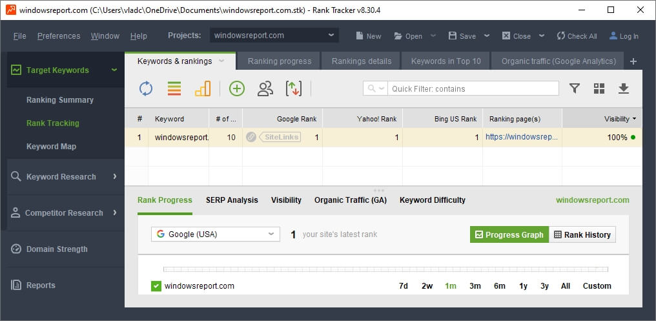Open the File menu
The image size is (656, 321).
[x=19, y=36]
